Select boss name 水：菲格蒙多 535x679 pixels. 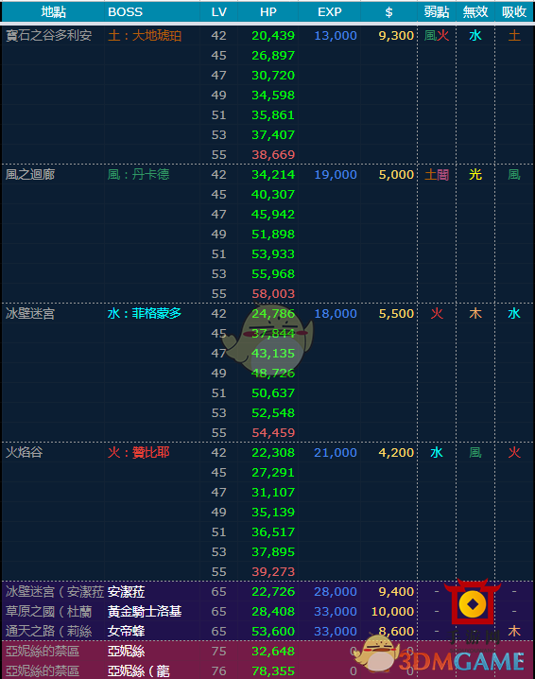click(x=145, y=314)
